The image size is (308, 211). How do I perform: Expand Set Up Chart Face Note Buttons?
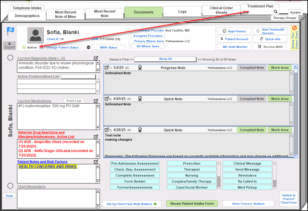click(x=132, y=204)
